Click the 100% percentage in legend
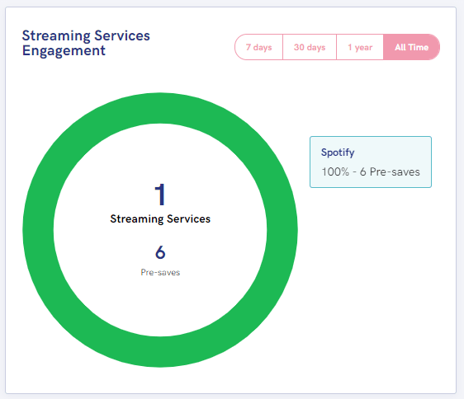Screen dimensions: 464x399 point(335,172)
